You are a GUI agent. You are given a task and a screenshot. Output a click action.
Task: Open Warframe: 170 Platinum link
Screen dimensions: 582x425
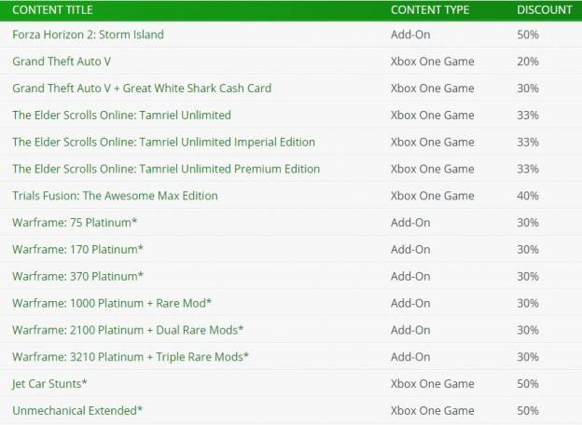point(77,249)
